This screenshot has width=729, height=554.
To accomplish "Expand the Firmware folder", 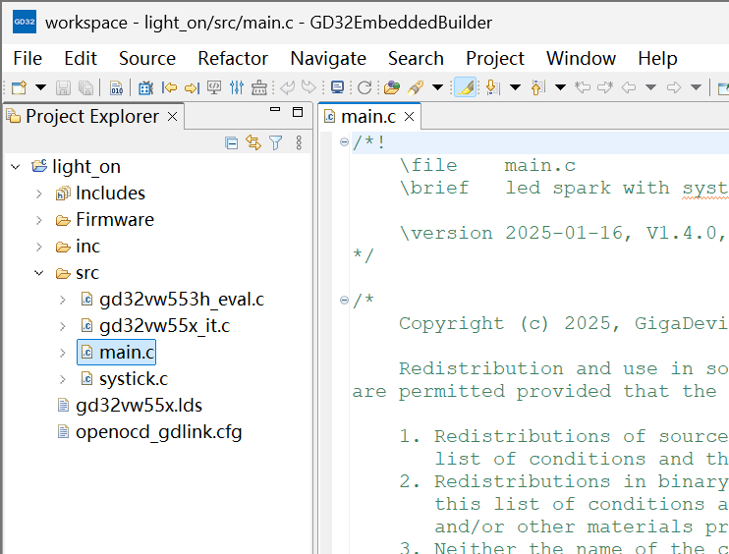I will (x=39, y=220).
